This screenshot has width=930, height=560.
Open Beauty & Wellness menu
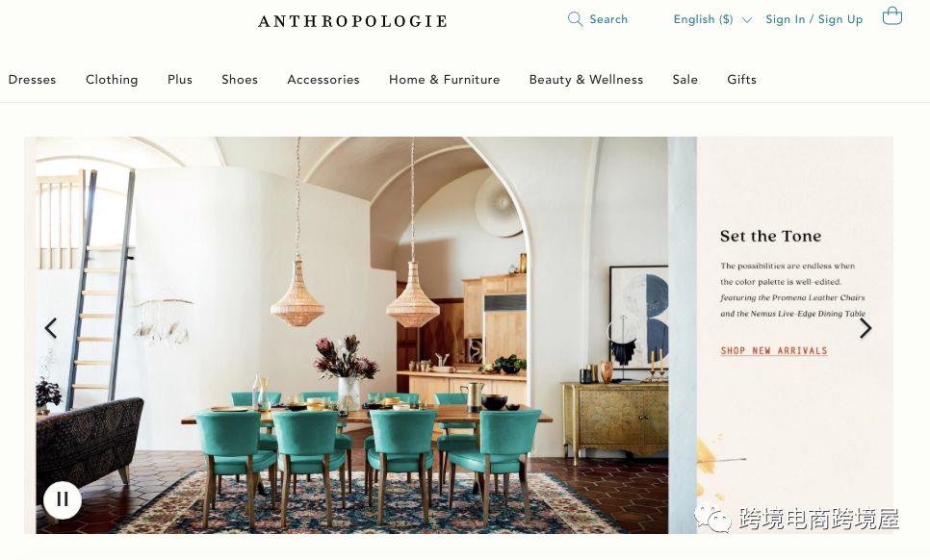(x=586, y=80)
